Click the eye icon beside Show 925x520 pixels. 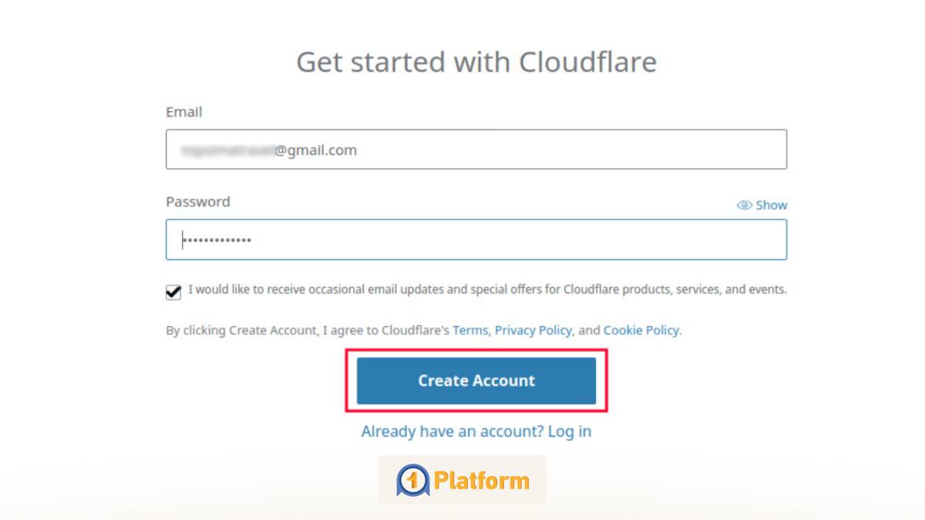click(x=744, y=205)
